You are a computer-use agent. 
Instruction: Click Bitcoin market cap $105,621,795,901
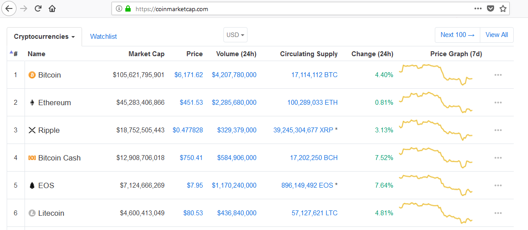tap(138, 75)
